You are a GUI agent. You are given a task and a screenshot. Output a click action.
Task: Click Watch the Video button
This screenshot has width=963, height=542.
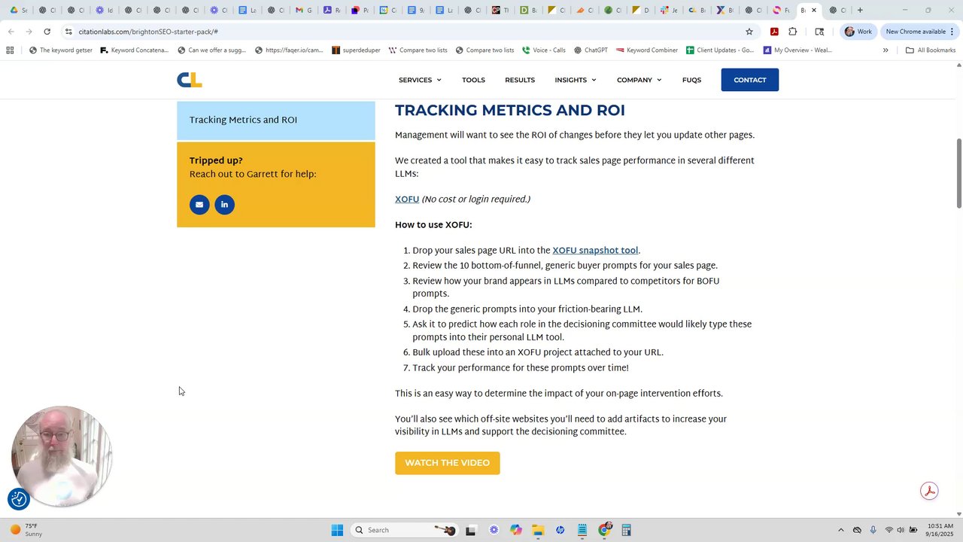point(447,463)
